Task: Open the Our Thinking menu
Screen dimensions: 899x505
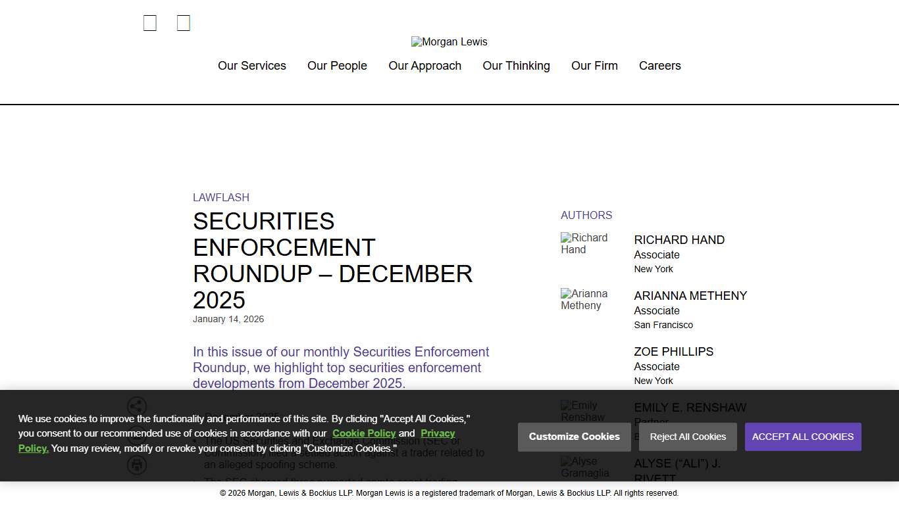Action: coord(516,66)
